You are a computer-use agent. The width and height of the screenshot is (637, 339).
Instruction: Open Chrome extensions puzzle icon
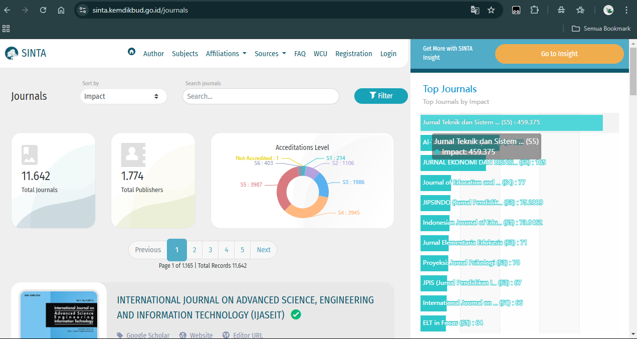(x=534, y=10)
